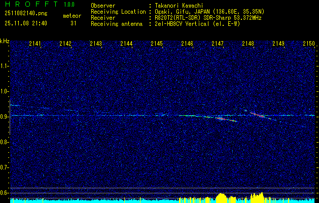
Task: Click the Receiver R820T2(RTL-SDR) line
Action: click(207, 18)
